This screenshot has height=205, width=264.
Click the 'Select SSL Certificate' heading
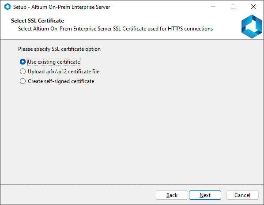38,21
